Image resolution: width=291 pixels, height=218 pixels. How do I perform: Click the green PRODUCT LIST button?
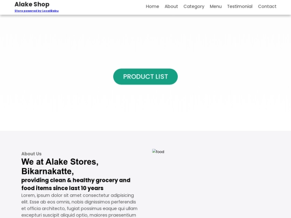[145, 76]
